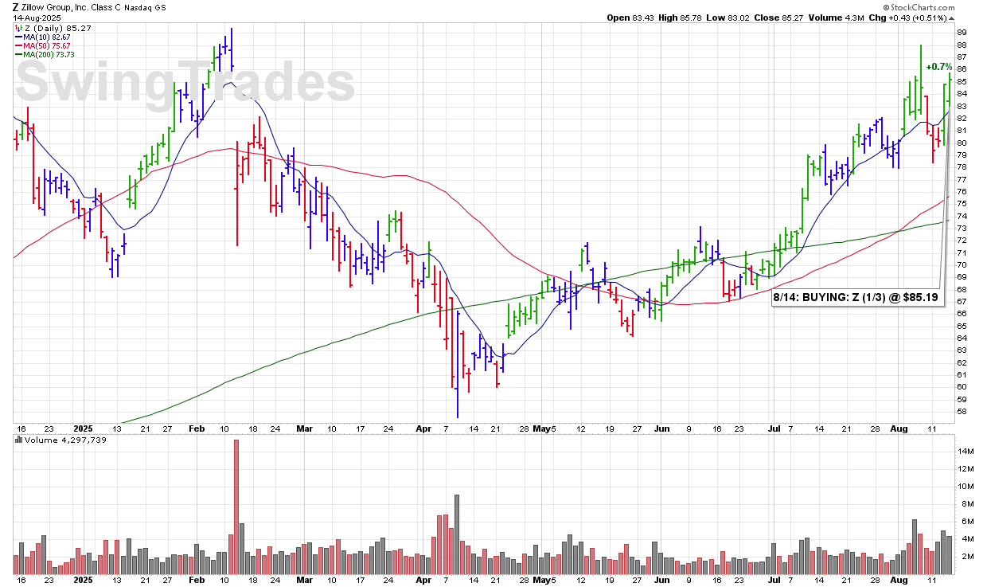Viewport: 987px width, 587px height.
Task: Click the 89 price level on right axis
Action: coord(962,33)
